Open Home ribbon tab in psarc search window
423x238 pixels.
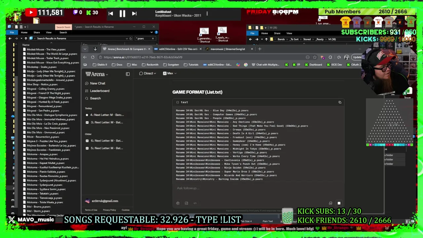24,32
